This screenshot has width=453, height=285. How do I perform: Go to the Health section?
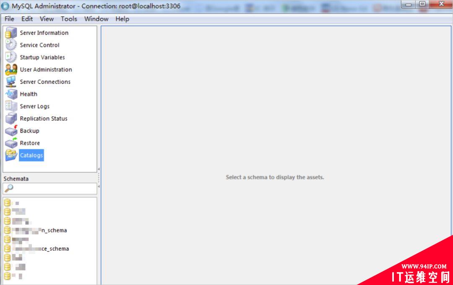[x=29, y=94]
